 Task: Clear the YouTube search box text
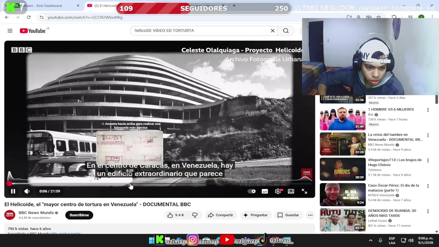click(273, 31)
